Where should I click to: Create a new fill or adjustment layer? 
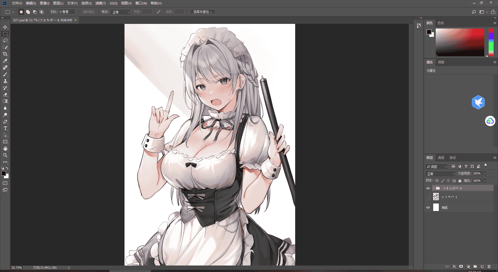tap(468, 267)
